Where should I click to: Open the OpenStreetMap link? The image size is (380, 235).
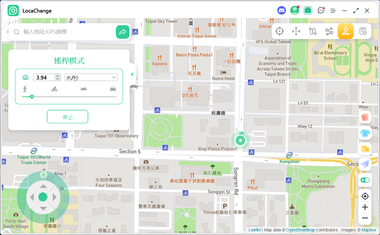point(300,230)
